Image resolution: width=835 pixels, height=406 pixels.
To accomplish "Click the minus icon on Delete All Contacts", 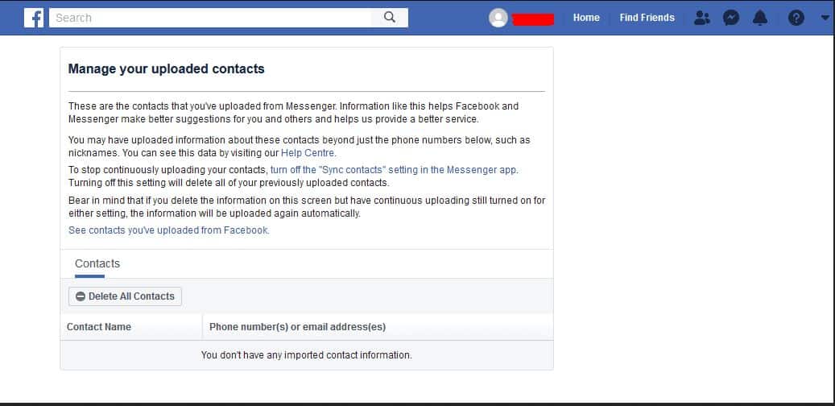I will (81, 296).
